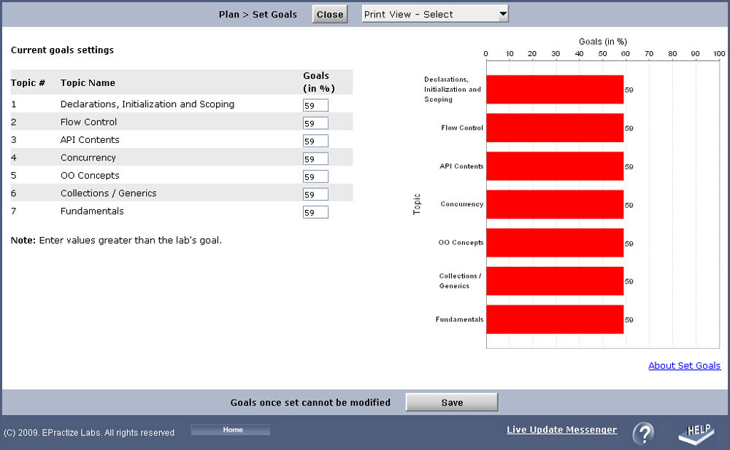Click the red Collections / Generics chart bar

pos(555,281)
